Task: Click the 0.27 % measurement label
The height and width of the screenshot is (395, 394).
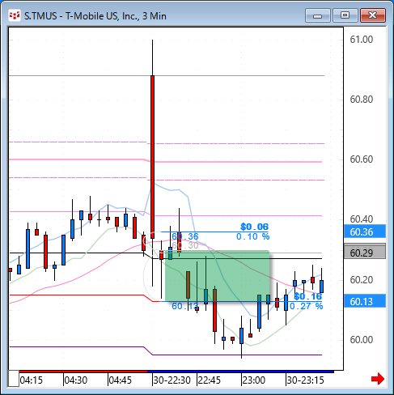Action: [x=307, y=306]
